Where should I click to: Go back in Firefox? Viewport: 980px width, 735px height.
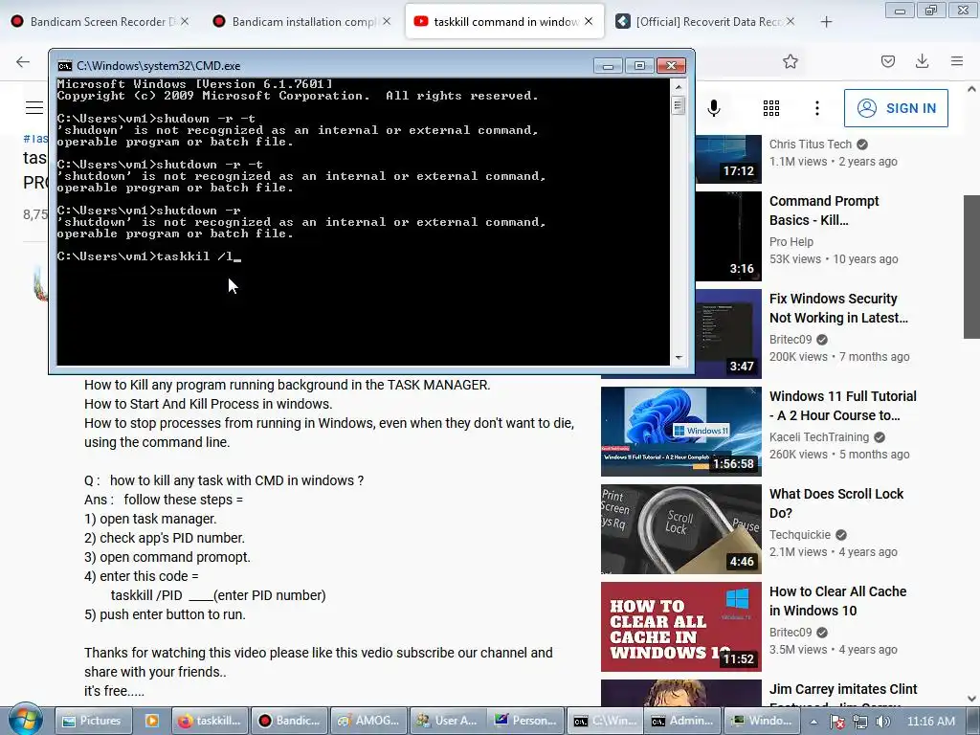23,61
